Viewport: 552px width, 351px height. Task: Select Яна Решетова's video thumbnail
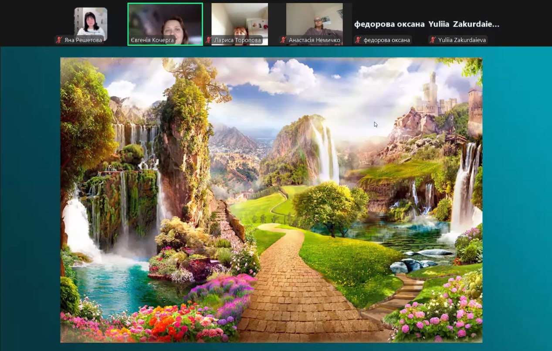click(91, 21)
